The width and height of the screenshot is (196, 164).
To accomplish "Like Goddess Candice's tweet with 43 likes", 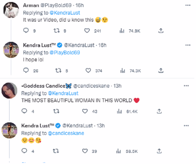I will point(85,111).
